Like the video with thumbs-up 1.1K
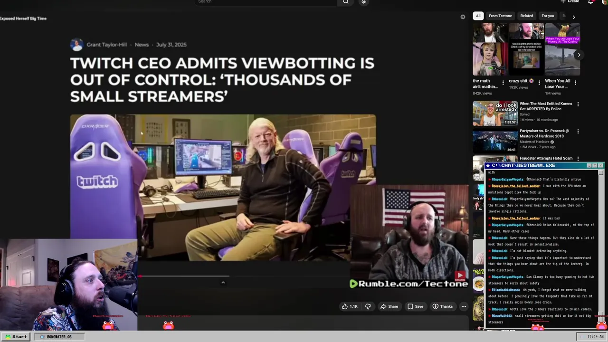The image size is (608, 342). [x=350, y=306]
